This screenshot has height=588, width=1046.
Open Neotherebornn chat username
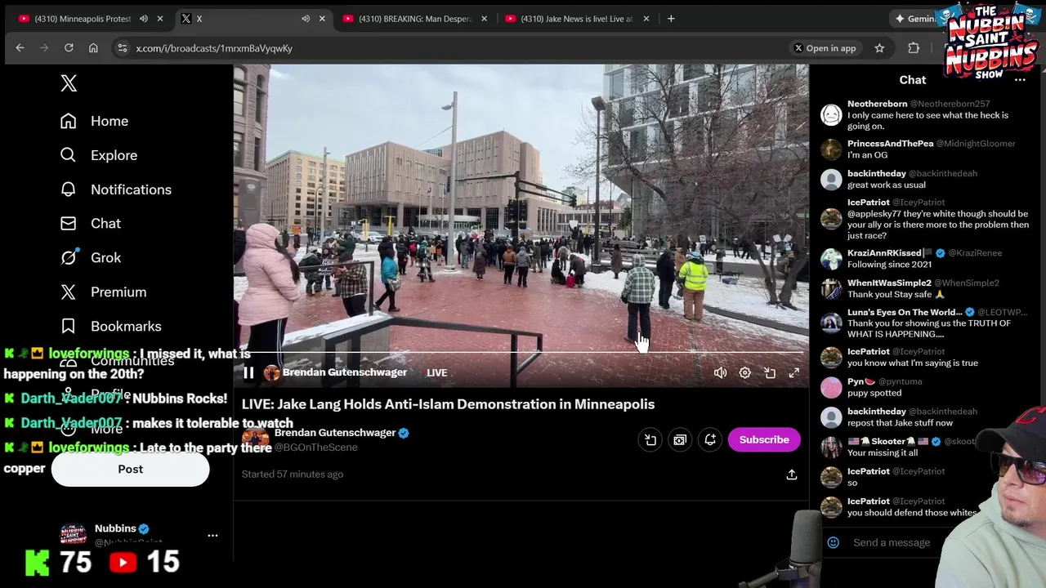tap(877, 104)
